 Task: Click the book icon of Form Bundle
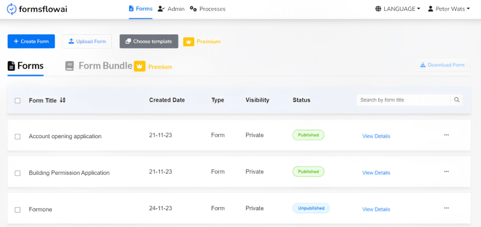pyautogui.click(x=70, y=66)
